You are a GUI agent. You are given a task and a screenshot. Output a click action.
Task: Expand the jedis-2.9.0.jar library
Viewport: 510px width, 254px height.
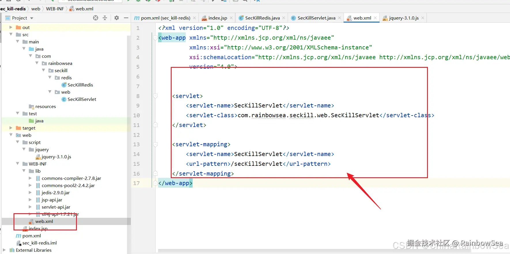[30, 193]
